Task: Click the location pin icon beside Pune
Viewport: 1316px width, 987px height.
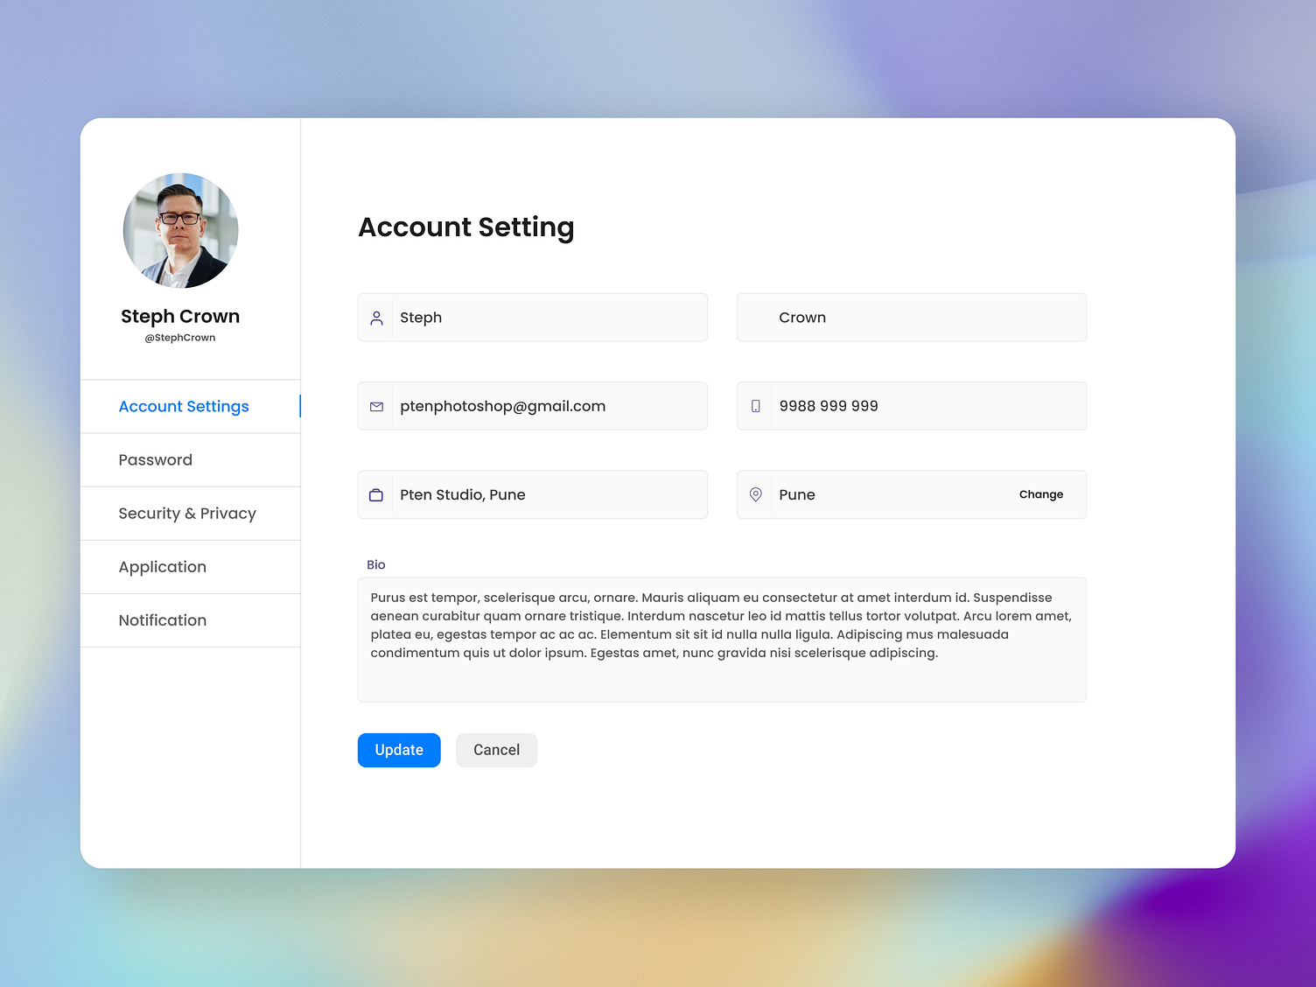Action: tap(754, 494)
